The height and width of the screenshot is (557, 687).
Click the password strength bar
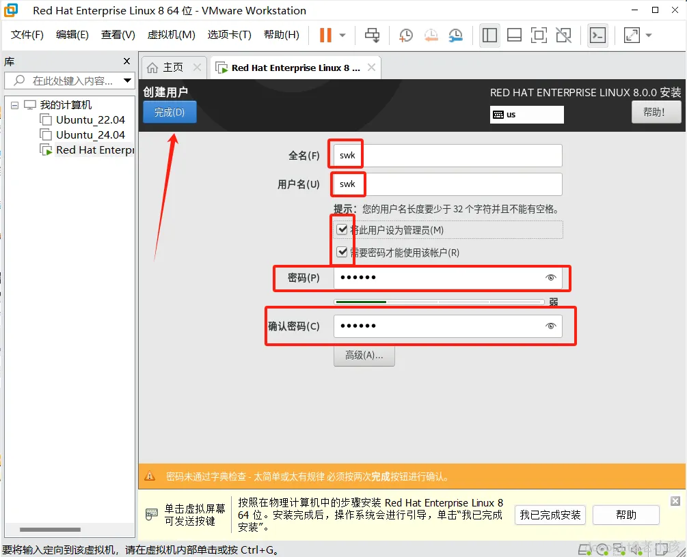point(439,302)
